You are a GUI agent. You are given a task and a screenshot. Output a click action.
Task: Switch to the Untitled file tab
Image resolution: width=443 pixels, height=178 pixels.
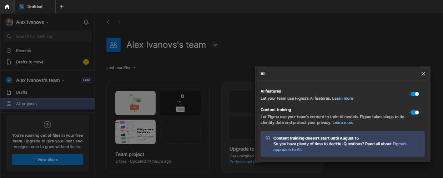click(35, 7)
